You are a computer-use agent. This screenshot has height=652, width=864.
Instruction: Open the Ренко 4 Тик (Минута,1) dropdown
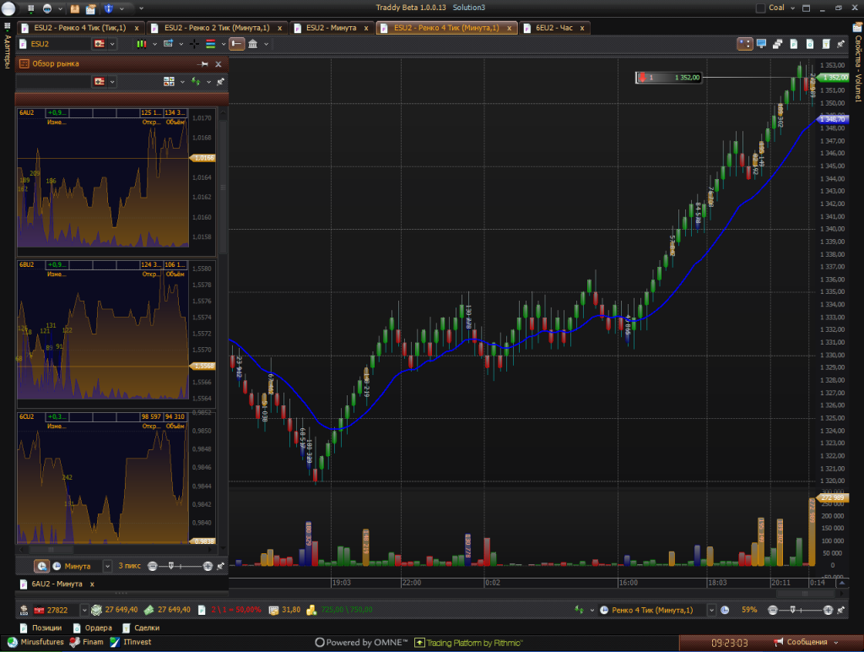pyautogui.click(x=700, y=610)
